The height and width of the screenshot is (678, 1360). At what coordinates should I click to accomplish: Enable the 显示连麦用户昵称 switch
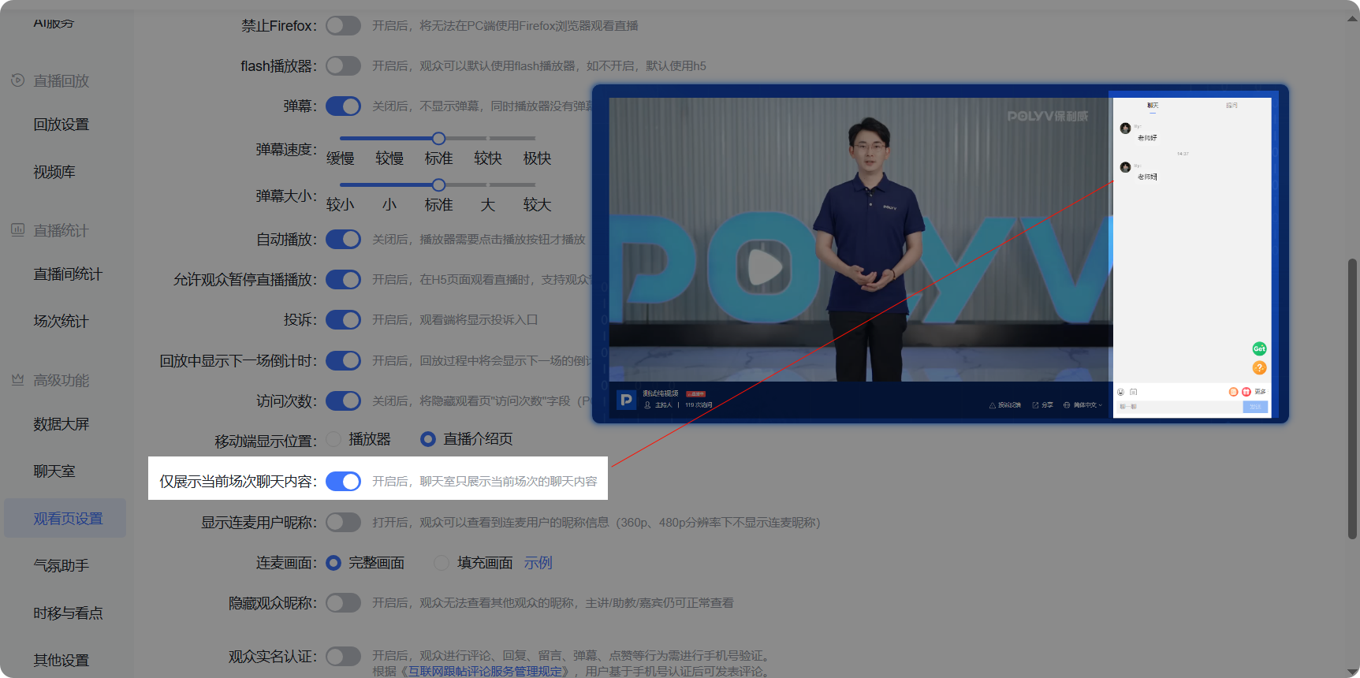pos(343,522)
